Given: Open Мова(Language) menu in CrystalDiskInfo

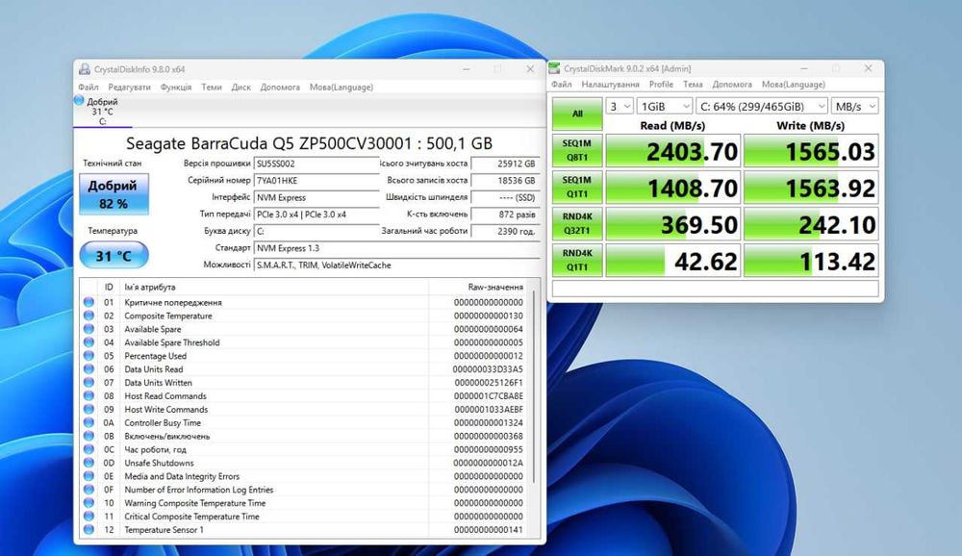Looking at the screenshot, I should click(x=342, y=88).
